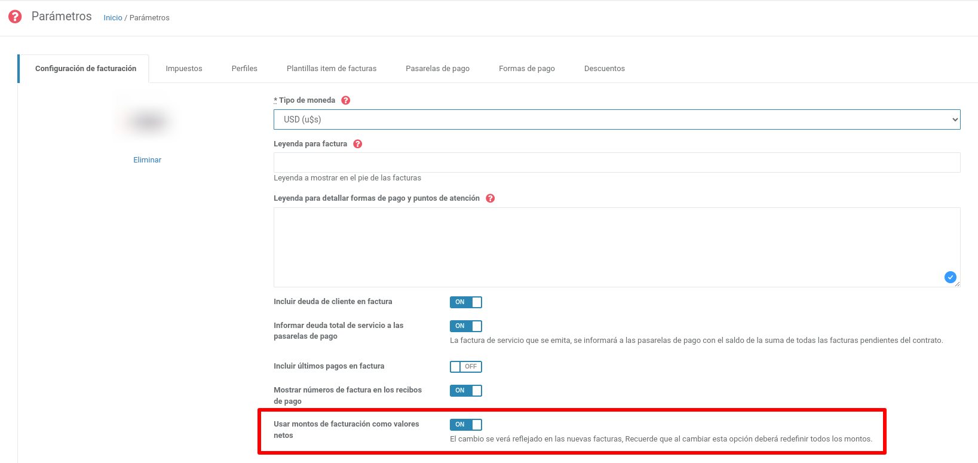This screenshot has width=978, height=463.
Task: Click the Eliminar link under the logo
Action: 148,160
